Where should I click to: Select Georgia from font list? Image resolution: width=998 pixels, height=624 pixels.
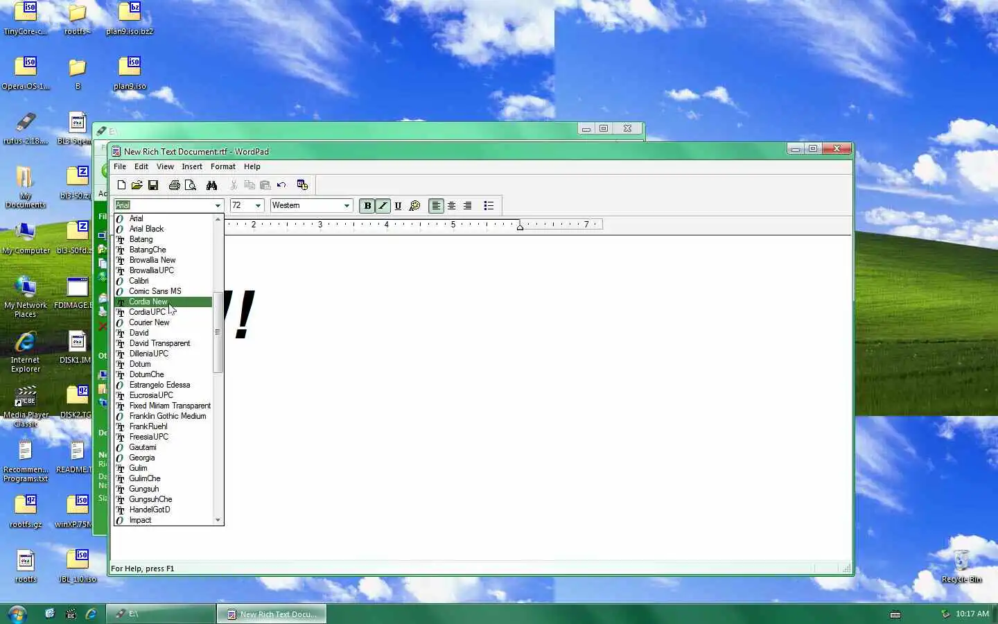tap(163, 458)
